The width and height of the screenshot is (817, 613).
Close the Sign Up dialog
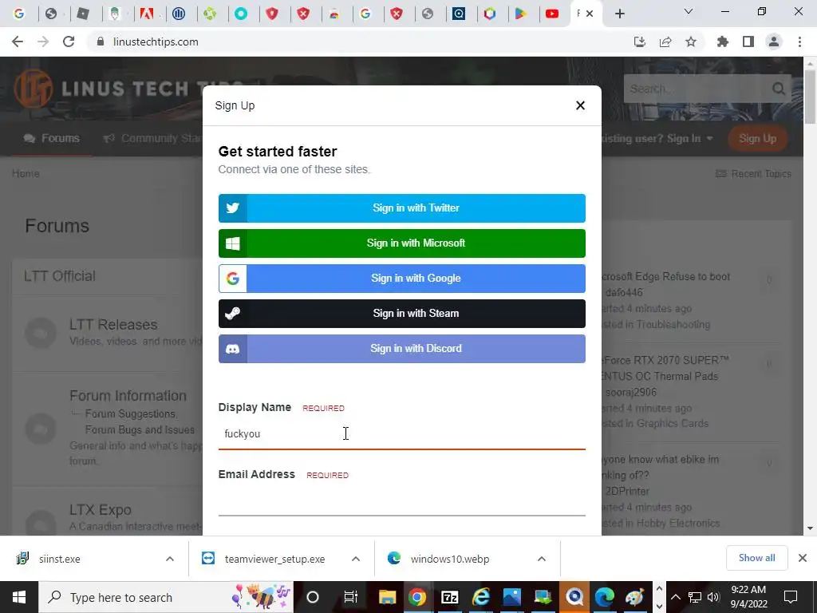pyautogui.click(x=581, y=105)
